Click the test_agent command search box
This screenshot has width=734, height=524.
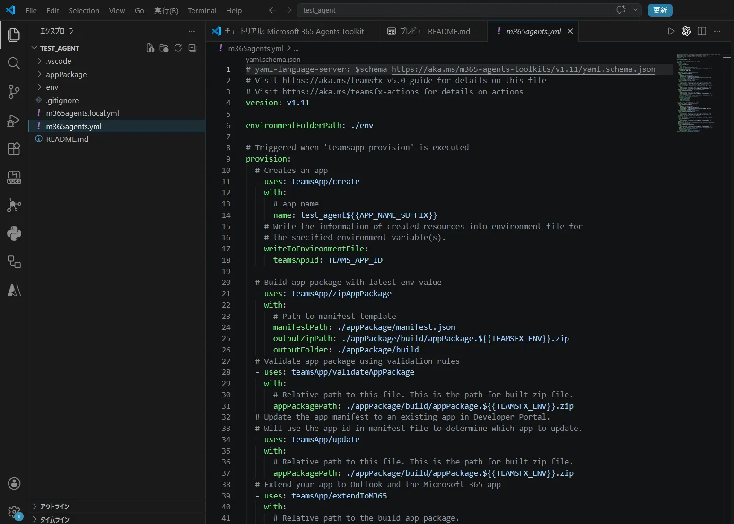pyautogui.click(x=454, y=10)
